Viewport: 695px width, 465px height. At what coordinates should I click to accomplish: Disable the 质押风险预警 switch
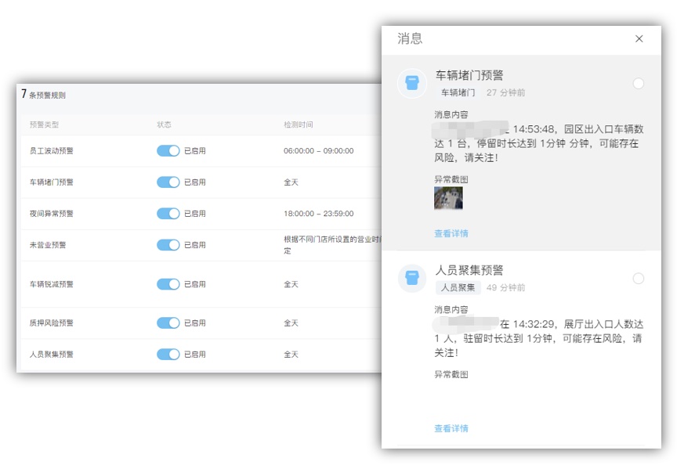(168, 323)
